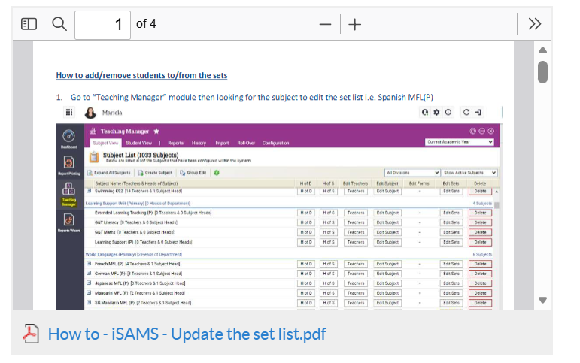Click the scroll down arrow
This screenshot has height=363, width=580.
[542, 300]
